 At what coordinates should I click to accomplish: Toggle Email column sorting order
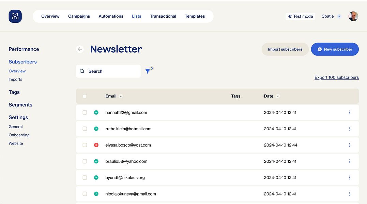121,96
